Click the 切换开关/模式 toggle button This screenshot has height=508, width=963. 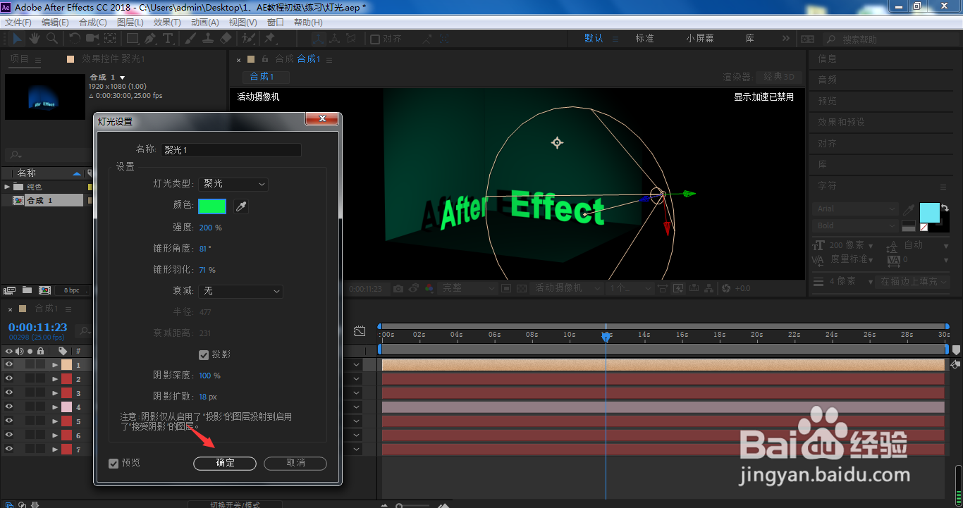[235, 504]
